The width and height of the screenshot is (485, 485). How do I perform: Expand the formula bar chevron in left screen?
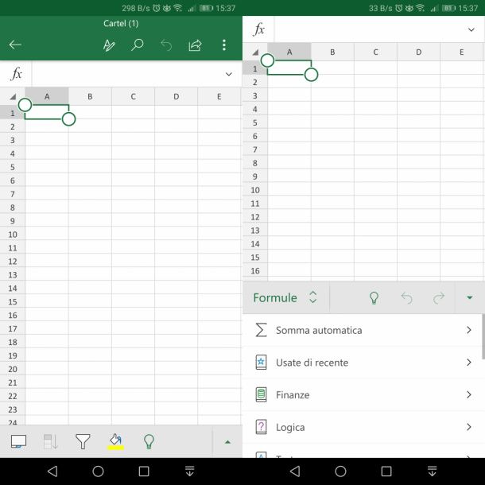click(x=228, y=74)
